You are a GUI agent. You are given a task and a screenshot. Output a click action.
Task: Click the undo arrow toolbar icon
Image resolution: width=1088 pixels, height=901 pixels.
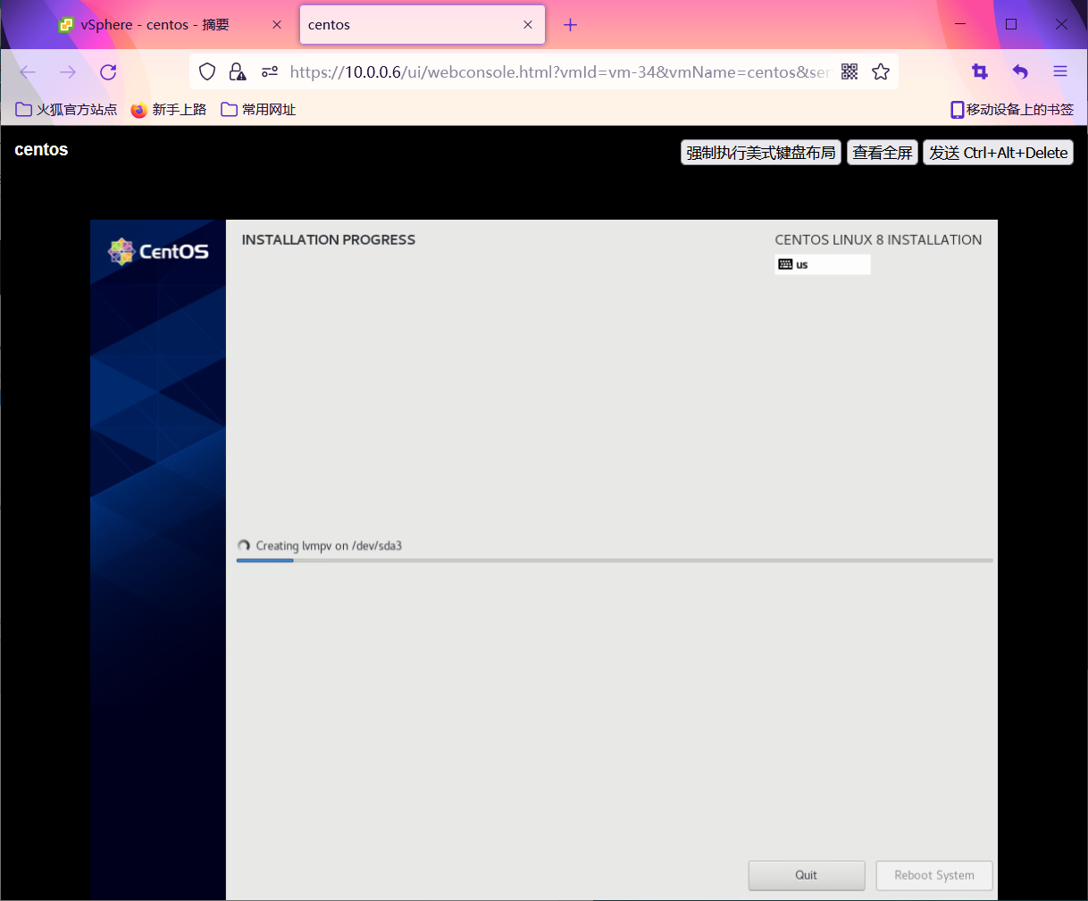(x=1020, y=72)
